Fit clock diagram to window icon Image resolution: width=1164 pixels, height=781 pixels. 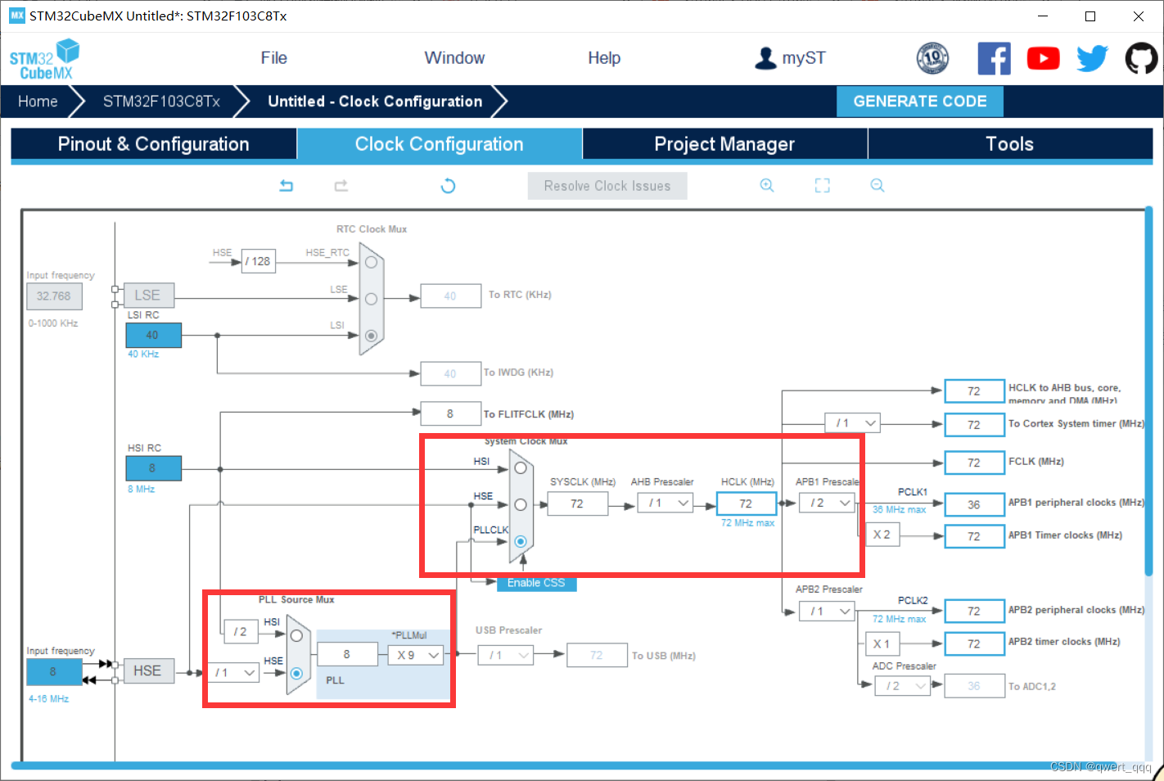822,185
